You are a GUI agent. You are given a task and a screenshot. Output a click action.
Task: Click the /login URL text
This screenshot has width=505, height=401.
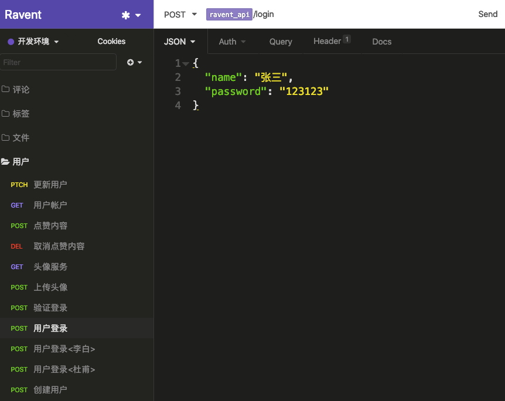(264, 14)
